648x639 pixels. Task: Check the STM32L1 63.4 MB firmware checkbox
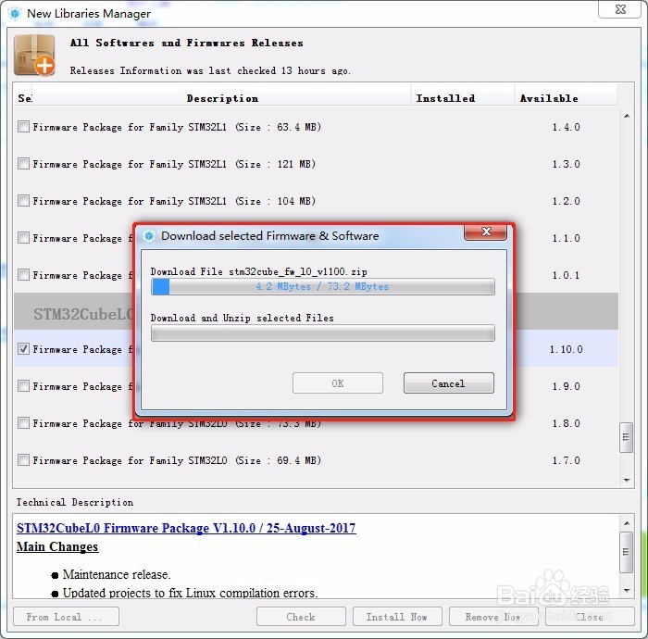pos(23,127)
